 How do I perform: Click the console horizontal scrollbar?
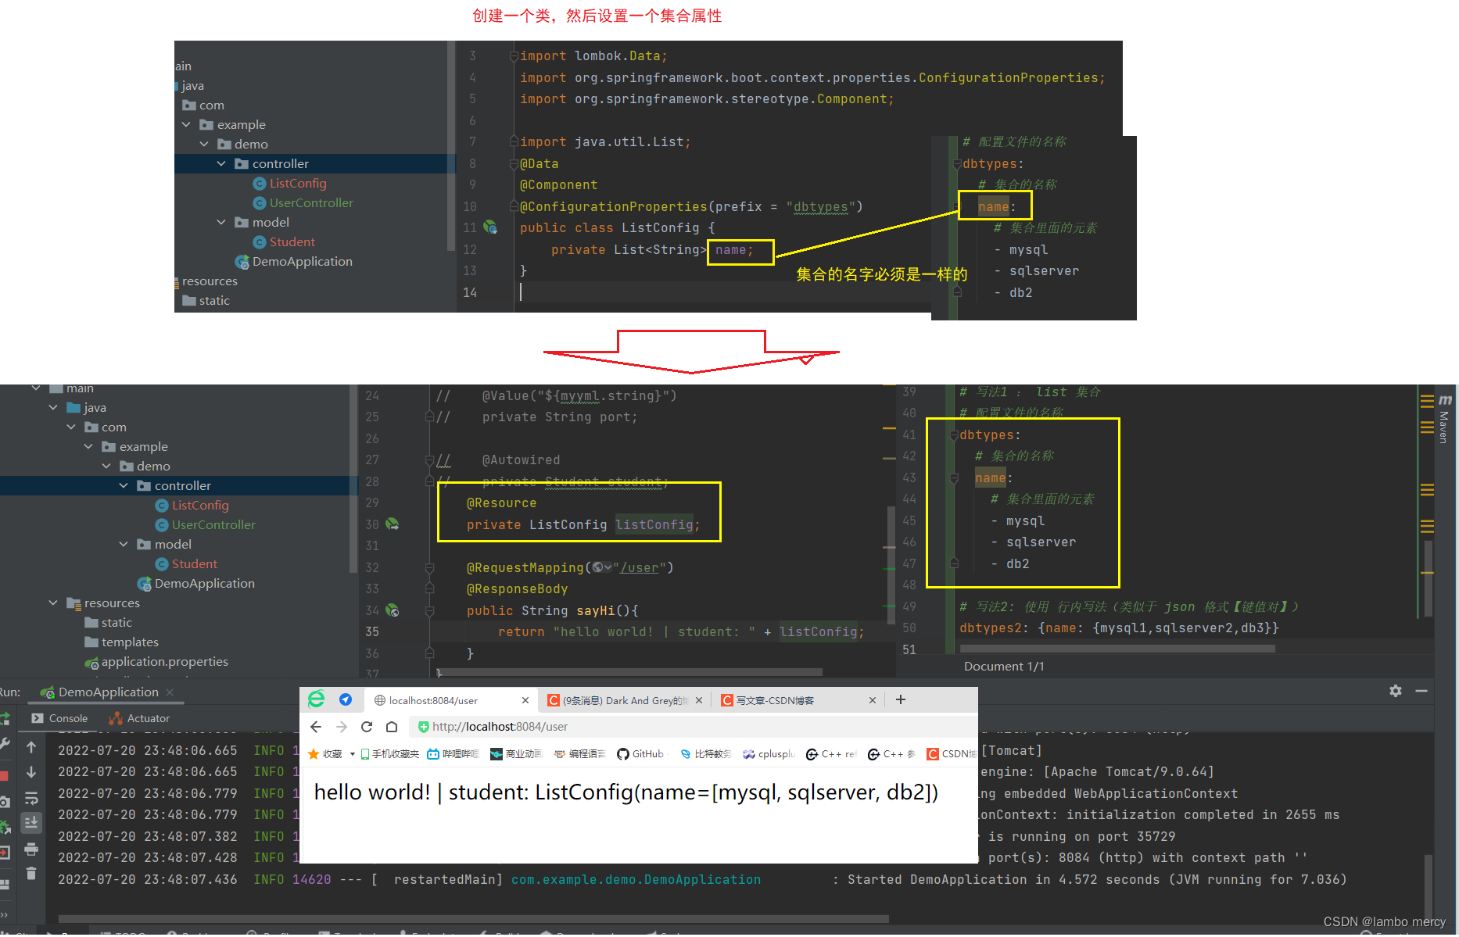(473, 919)
